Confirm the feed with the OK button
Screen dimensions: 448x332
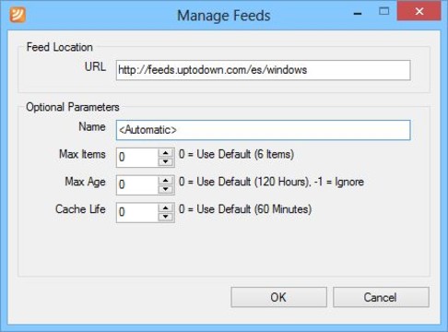278,297
